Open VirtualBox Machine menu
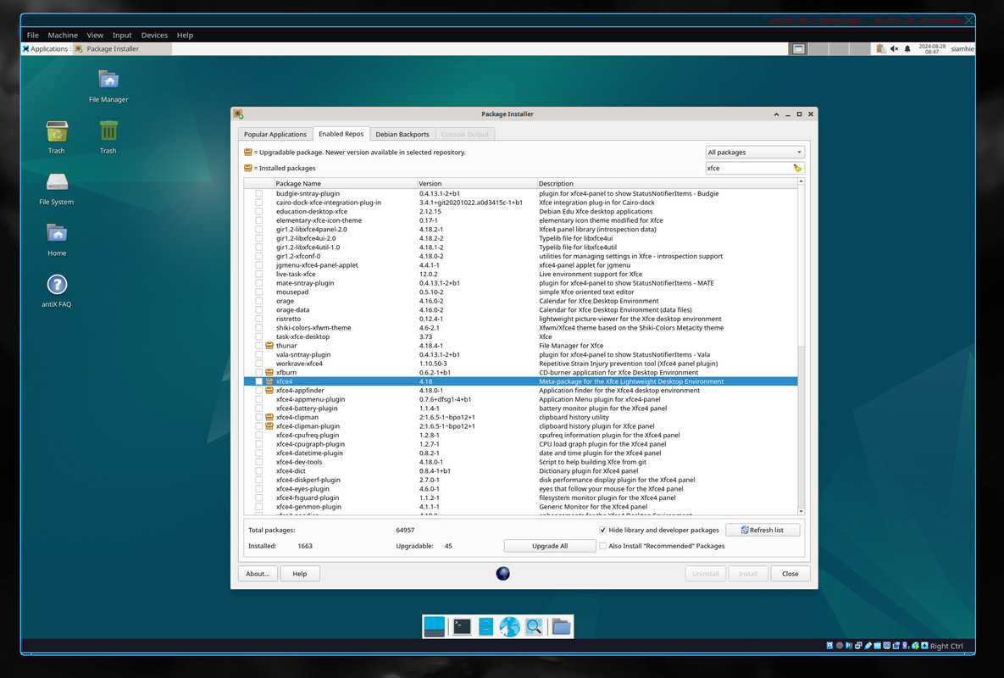 pyautogui.click(x=63, y=36)
